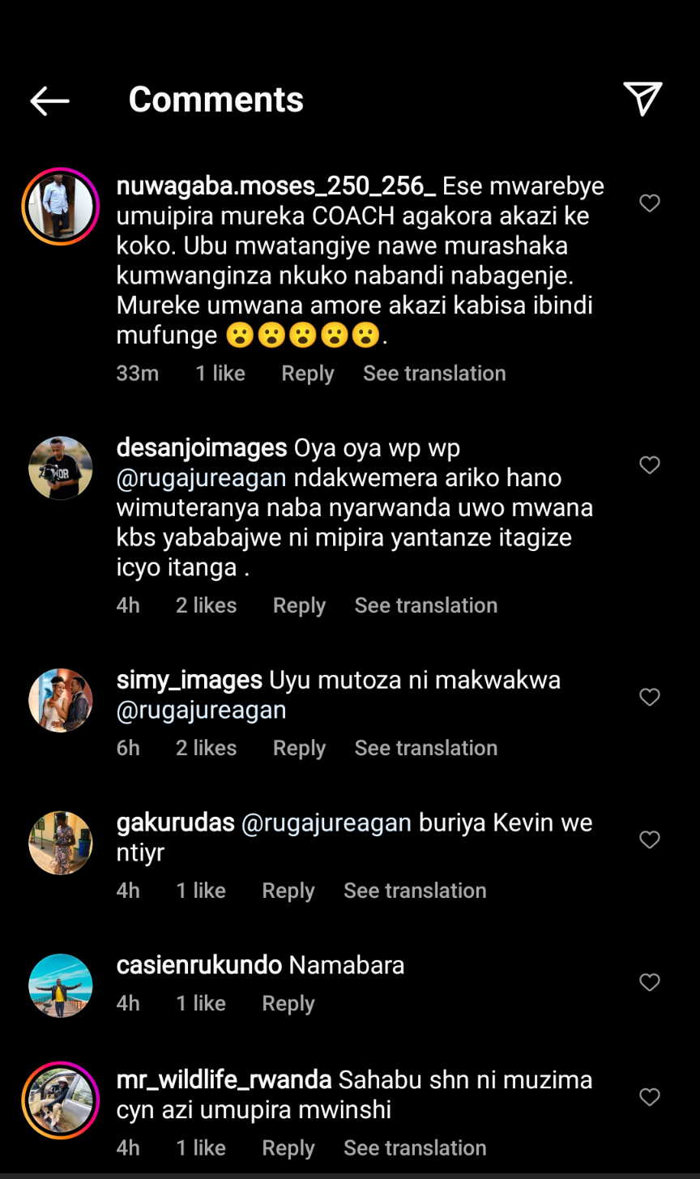Open the gakurudas username profile link
Screen dimensions: 700x1179
[176, 823]
